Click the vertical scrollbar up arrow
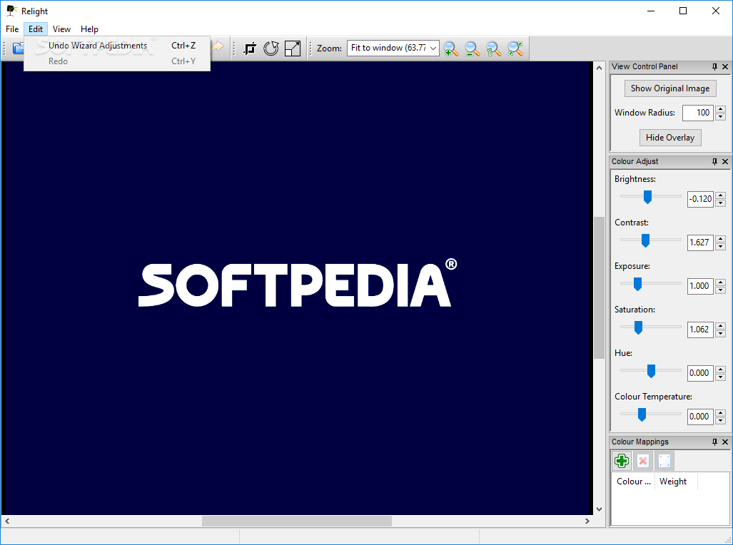The width and height of the screenshot is (733, 545). tap(599, 68)
